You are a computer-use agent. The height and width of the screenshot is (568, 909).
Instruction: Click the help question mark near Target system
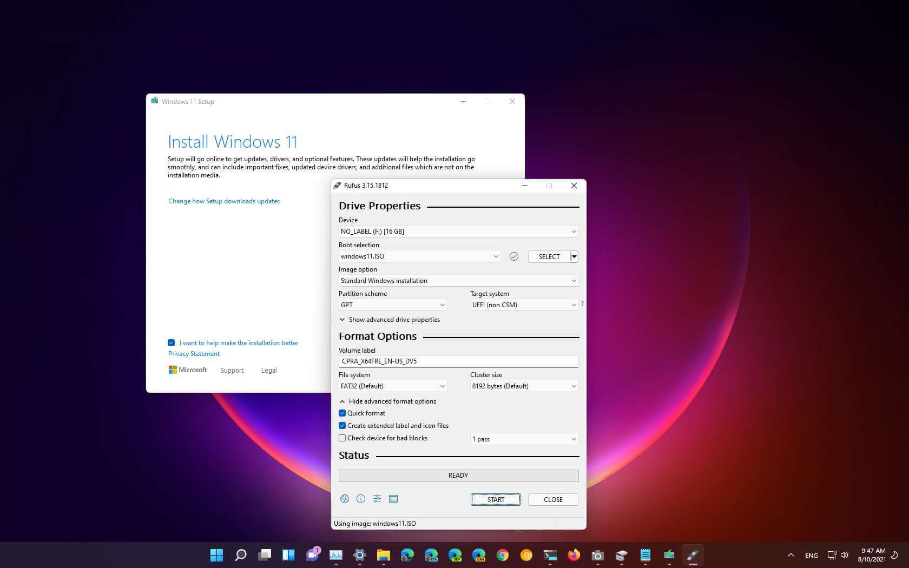(x=582, y=304)
